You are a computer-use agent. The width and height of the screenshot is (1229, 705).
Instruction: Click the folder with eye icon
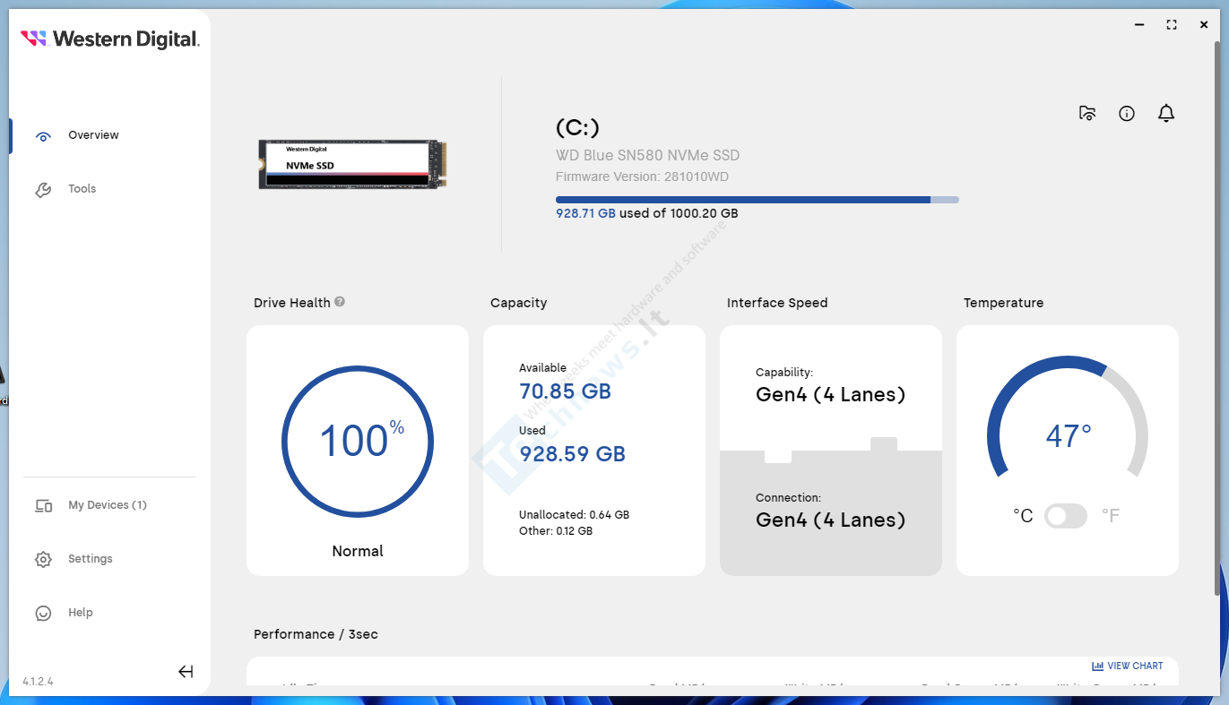[1087, 113]
